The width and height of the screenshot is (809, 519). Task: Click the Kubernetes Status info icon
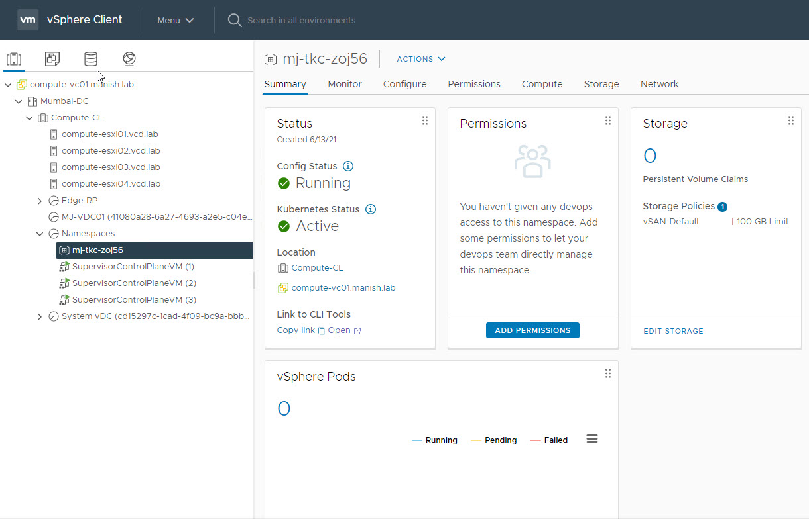[x=371, y=209]
